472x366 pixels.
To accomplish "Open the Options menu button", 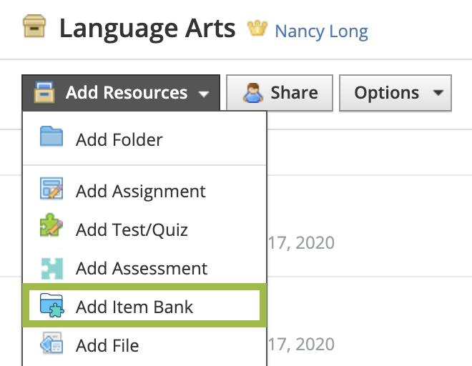I will tap(395, 93).
